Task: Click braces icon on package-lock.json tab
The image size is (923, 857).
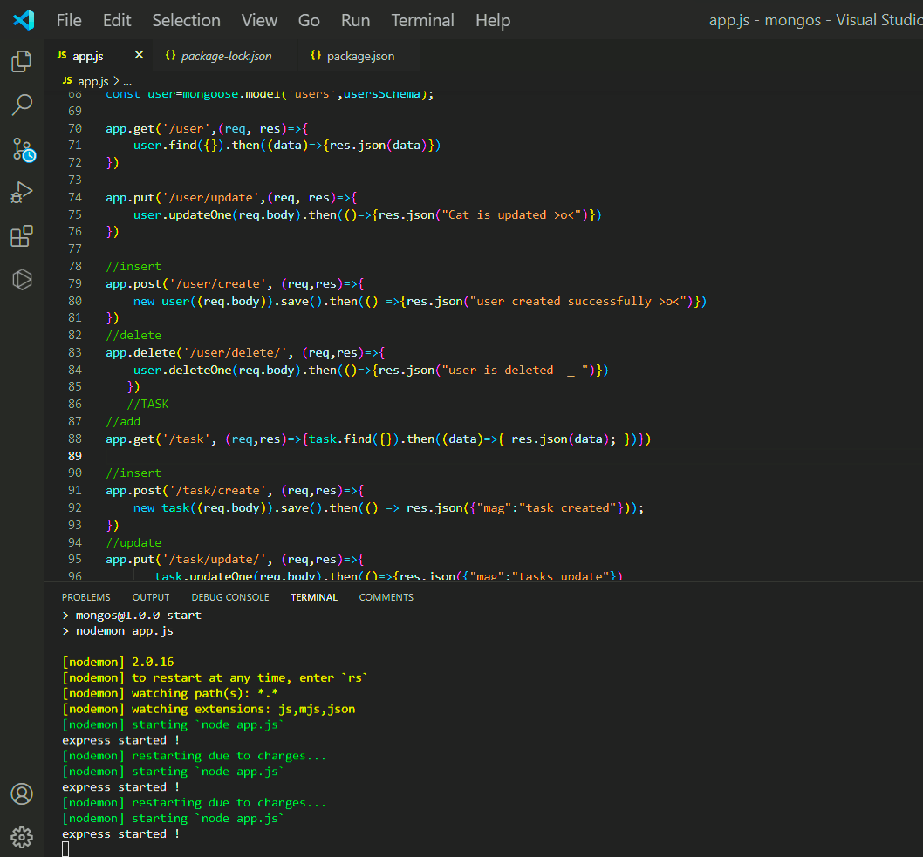Action: (170, 55)
